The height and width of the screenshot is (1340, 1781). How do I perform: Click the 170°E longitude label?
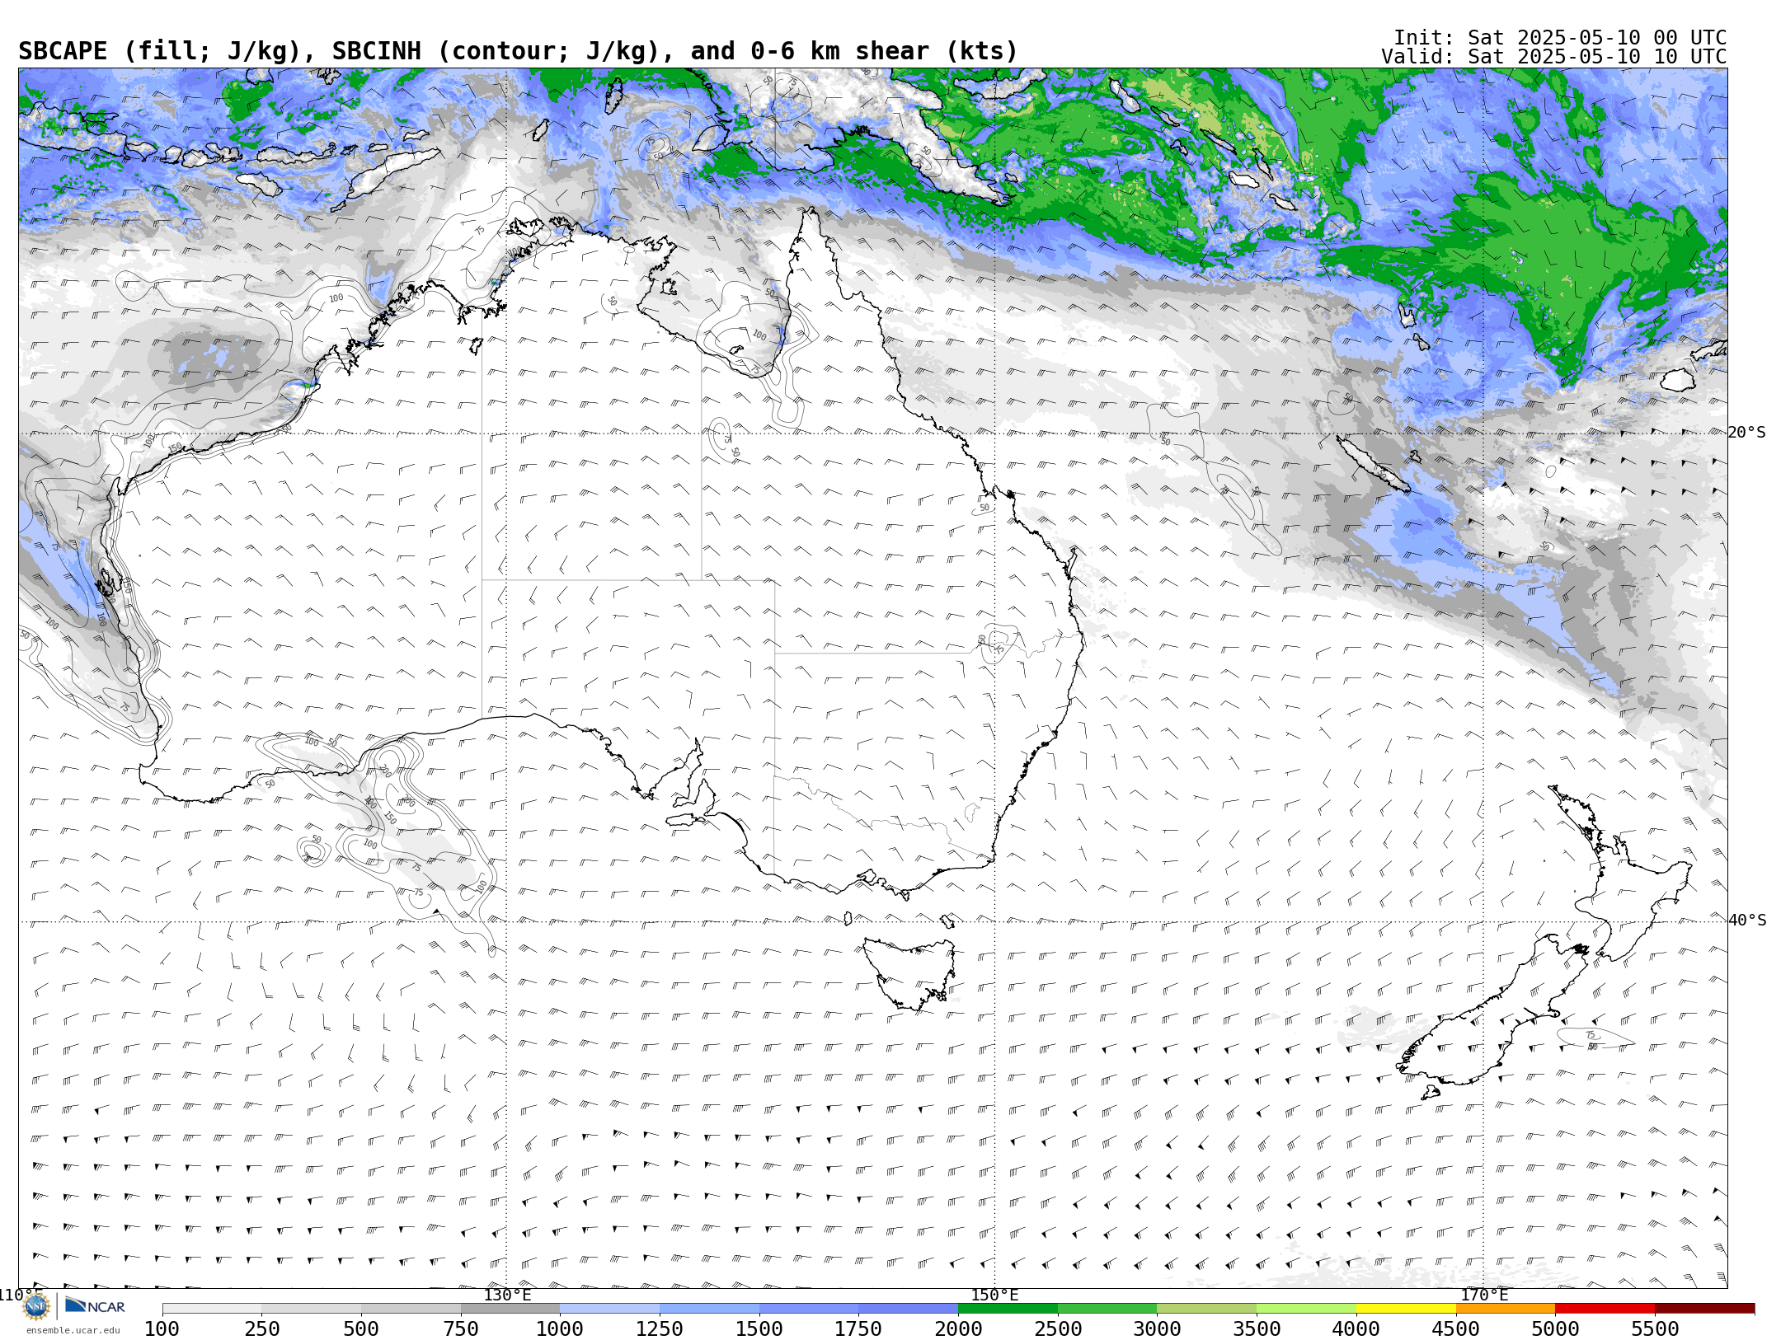pos(1484,1295)
